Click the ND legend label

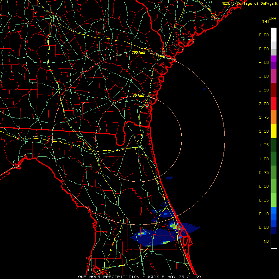266,241
